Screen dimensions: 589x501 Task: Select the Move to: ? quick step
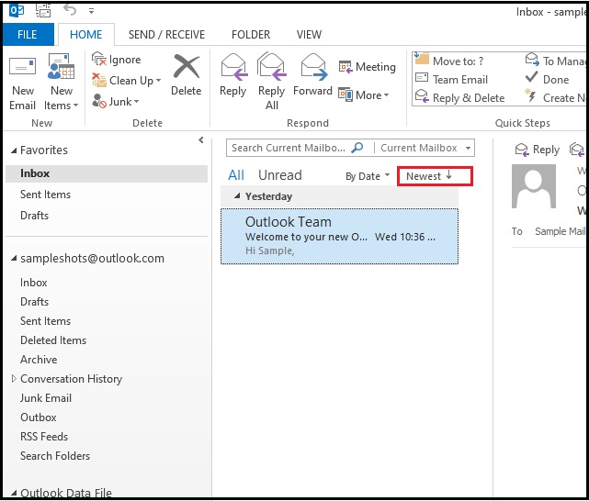[x=448, y=61]
